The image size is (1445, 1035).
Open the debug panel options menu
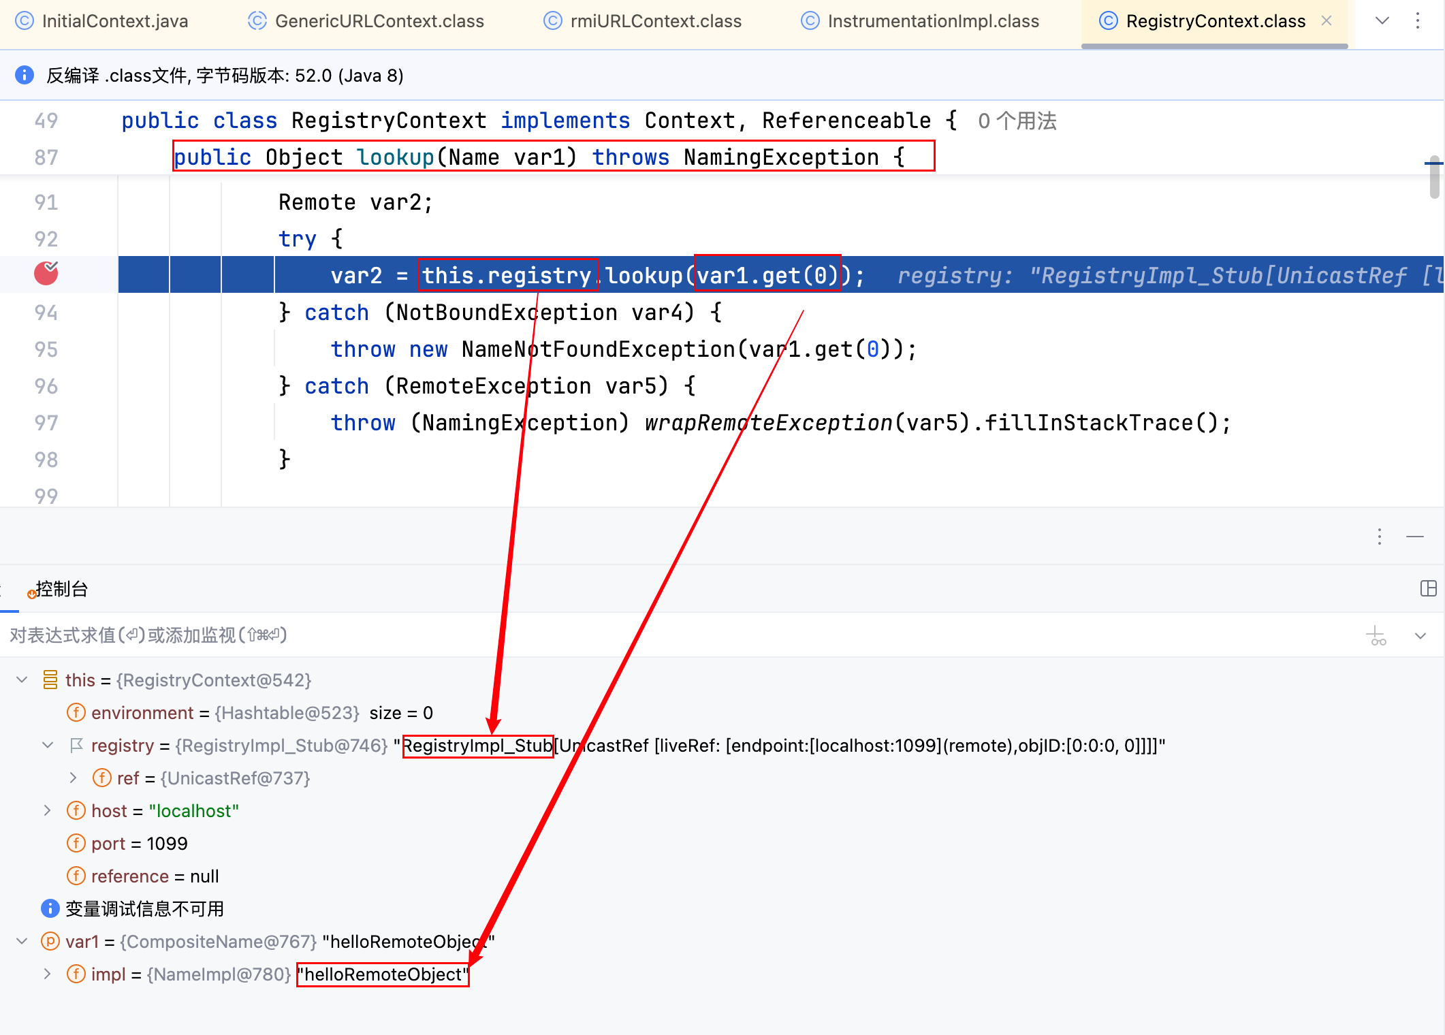coord(1380,537)
